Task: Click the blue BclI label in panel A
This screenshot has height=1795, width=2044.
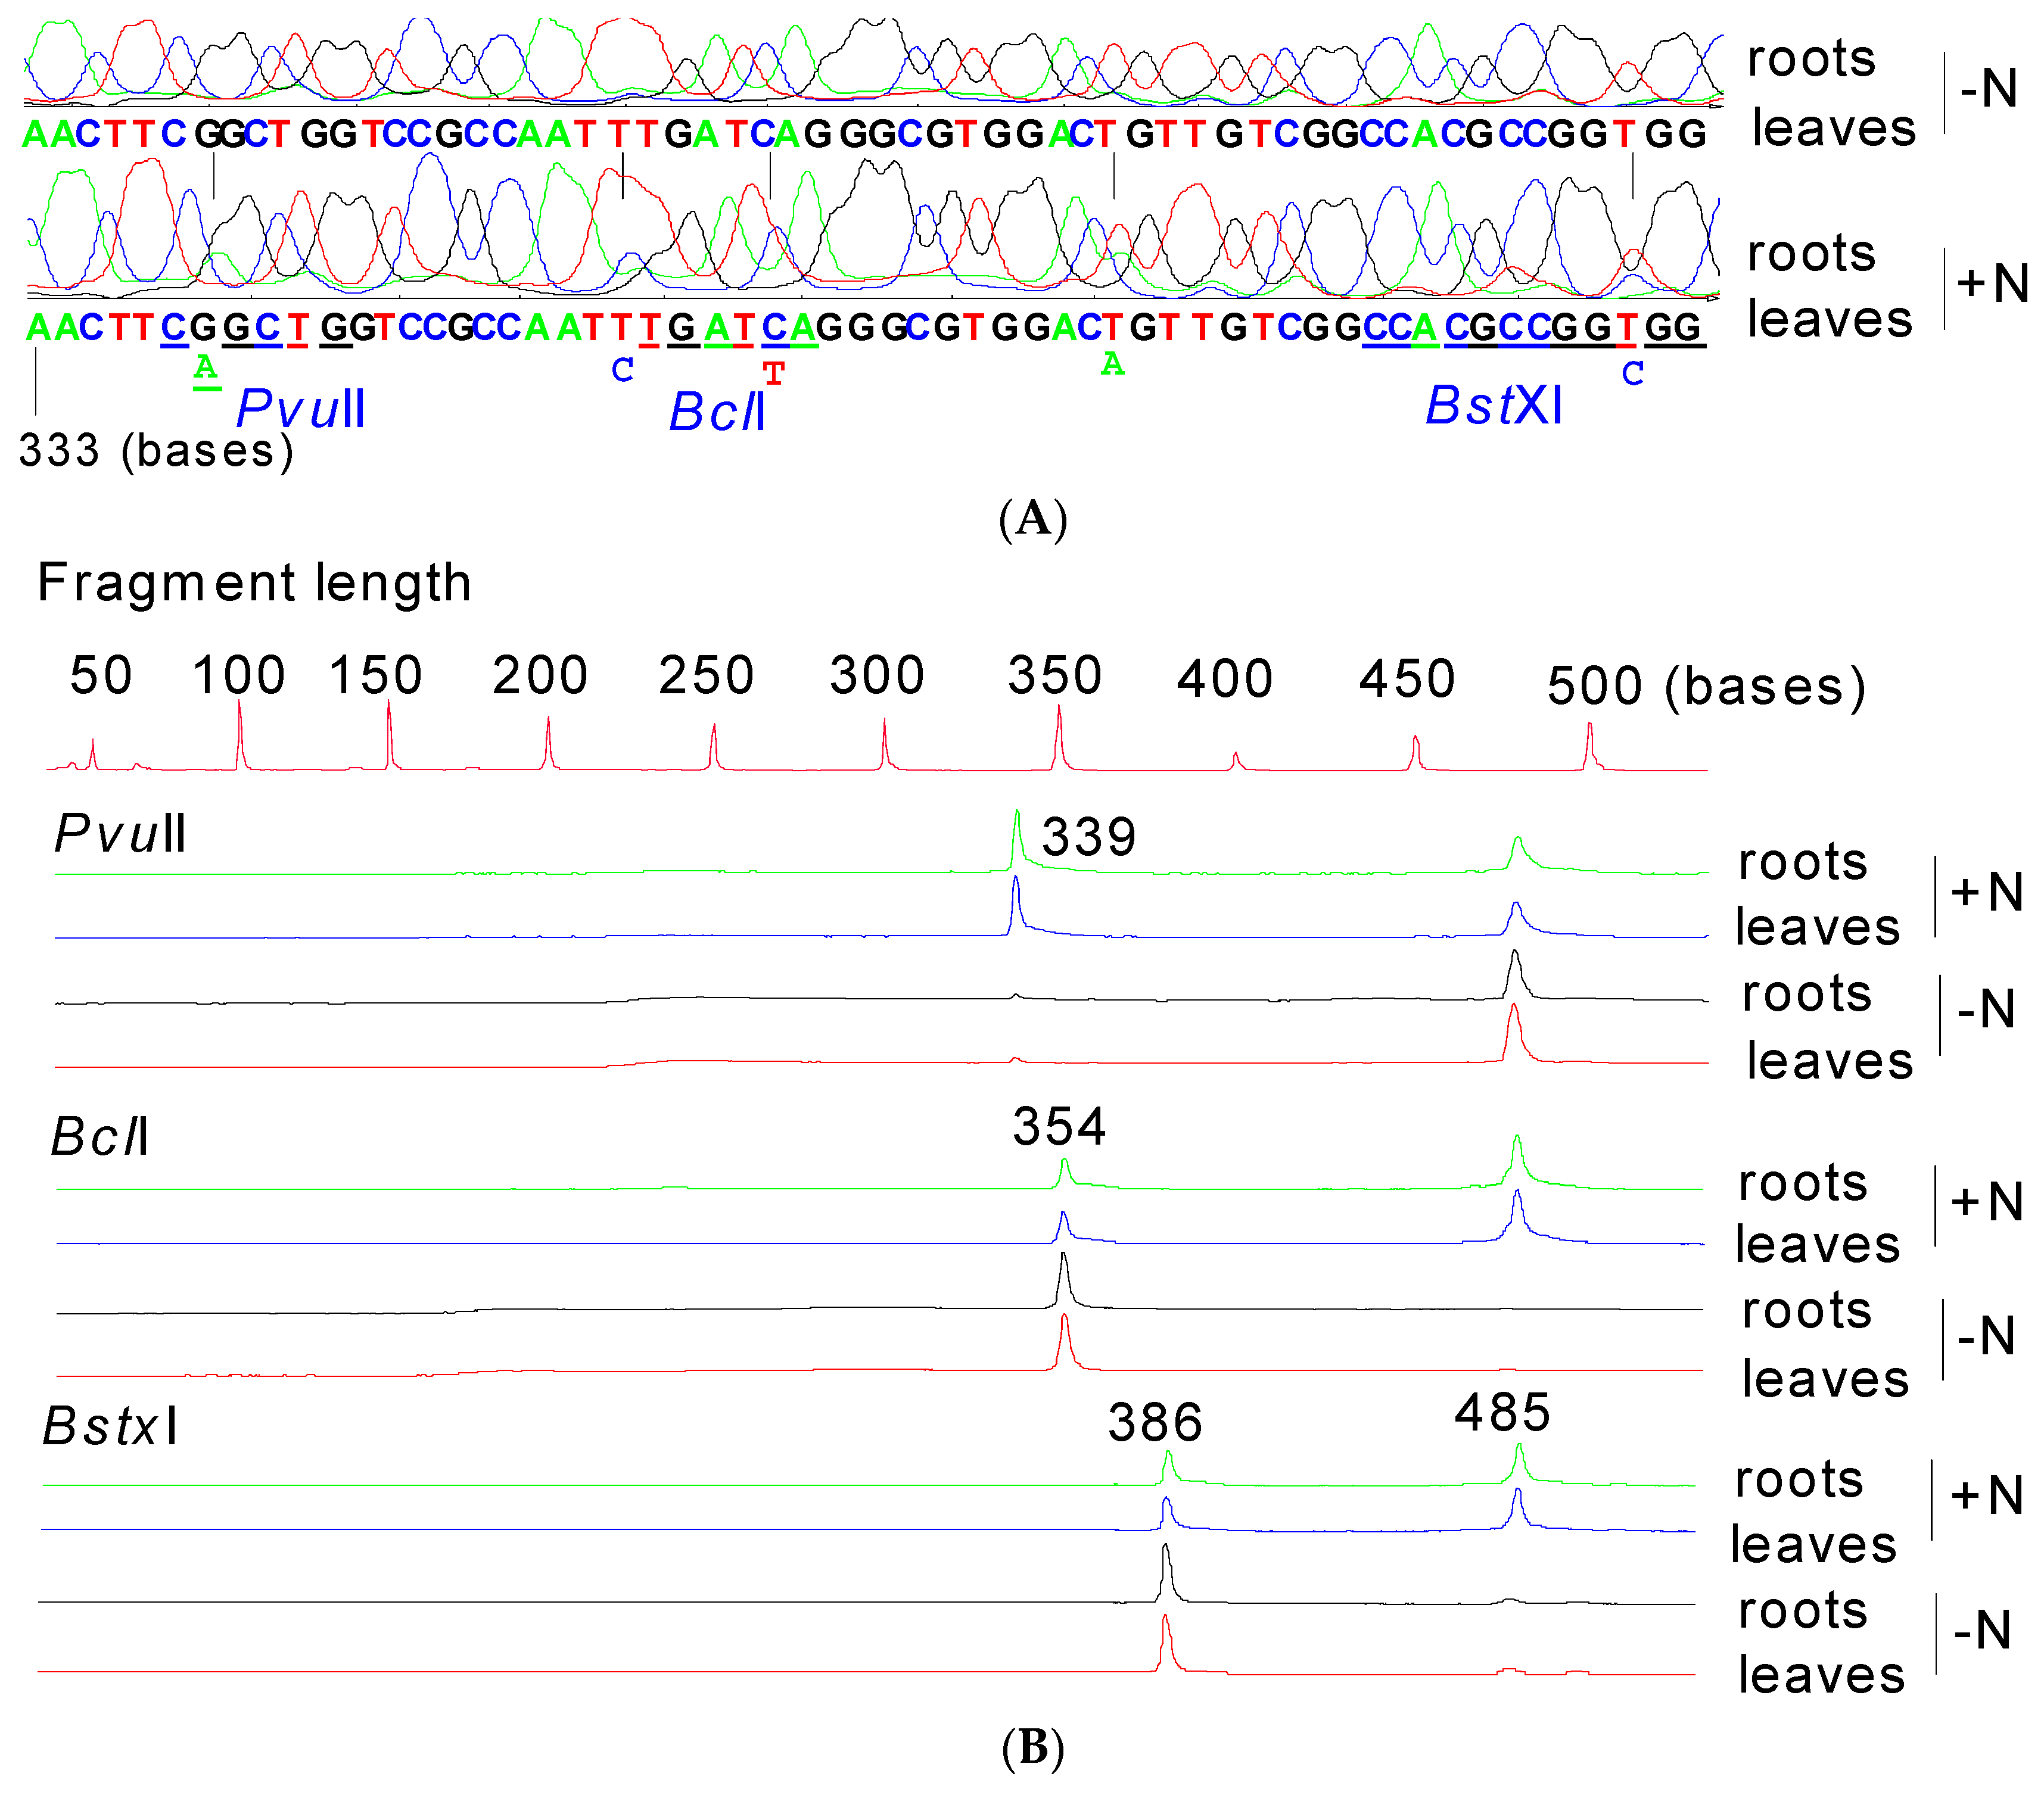Action: coord(717,412)
